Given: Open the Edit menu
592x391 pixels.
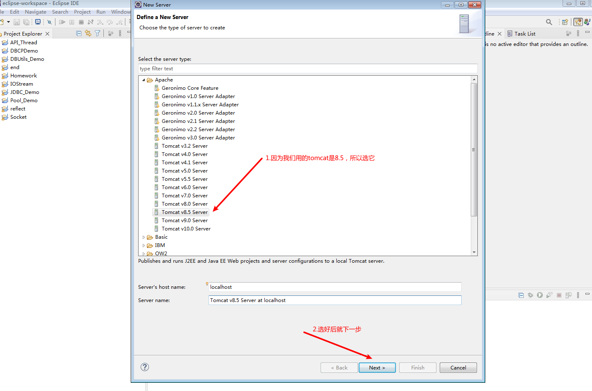Looking at the screenshot, I should [14, 12].
